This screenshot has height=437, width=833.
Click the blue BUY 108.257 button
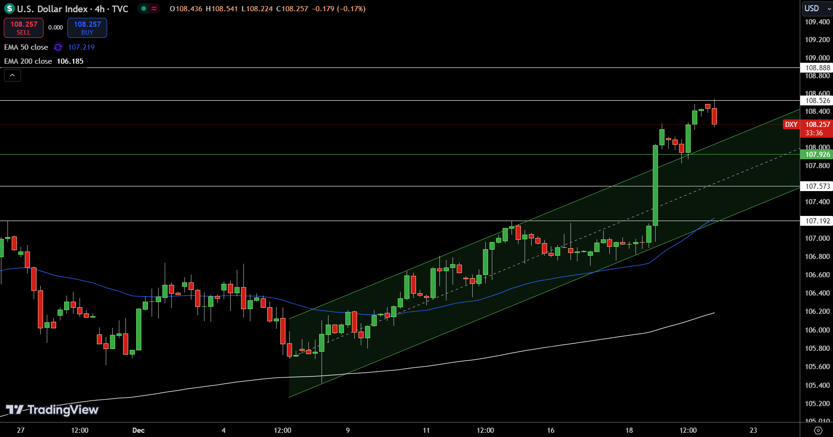point(87,28)
